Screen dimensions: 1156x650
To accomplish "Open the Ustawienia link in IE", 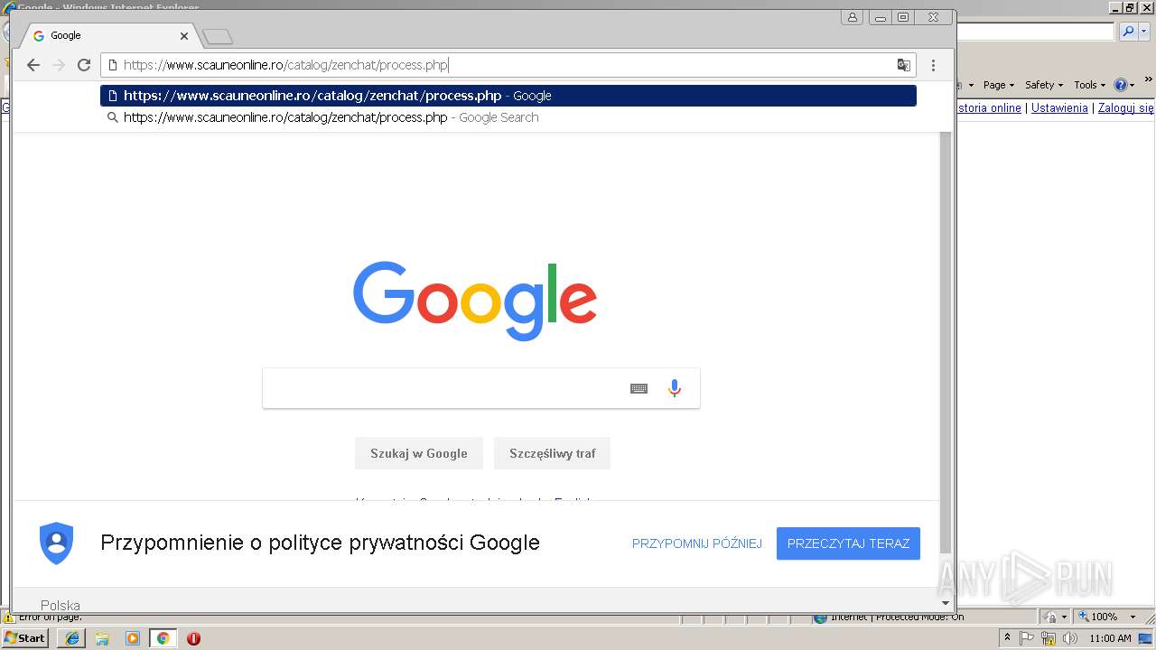I will [1059, 107].
